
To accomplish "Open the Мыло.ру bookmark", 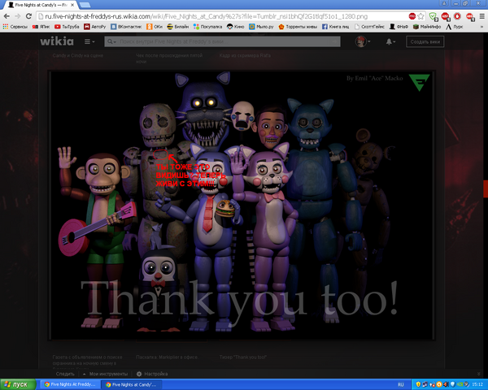I will click(x=261, y=27).
